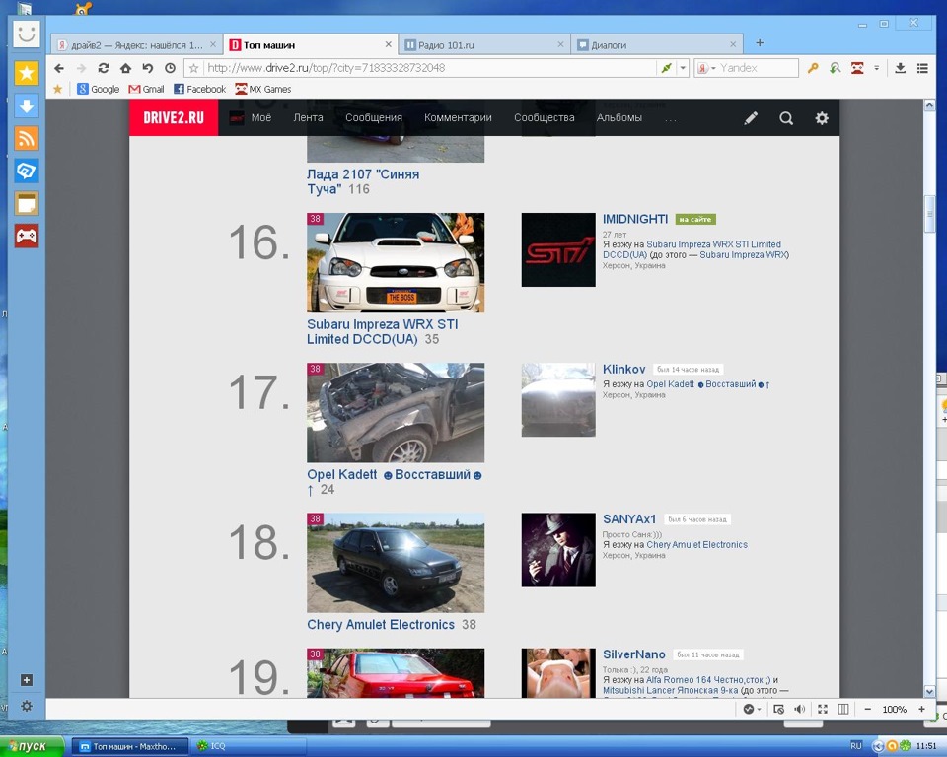Open IMIDNIGHTI user profile link
The width and height of the screenshot is (947, 757).
pyautogui.click(x=635, y=219)
